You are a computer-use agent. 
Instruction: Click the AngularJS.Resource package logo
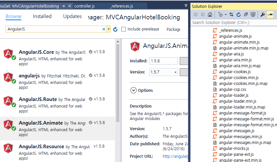tap(8, 148)
